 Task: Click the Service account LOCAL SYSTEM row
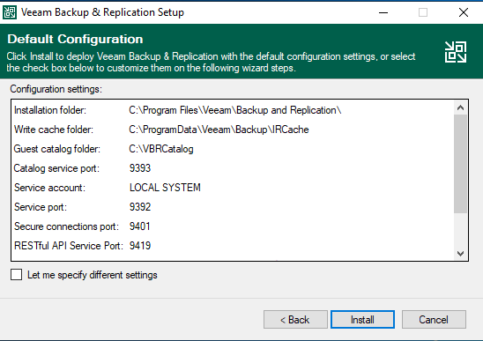coord(233,188)
